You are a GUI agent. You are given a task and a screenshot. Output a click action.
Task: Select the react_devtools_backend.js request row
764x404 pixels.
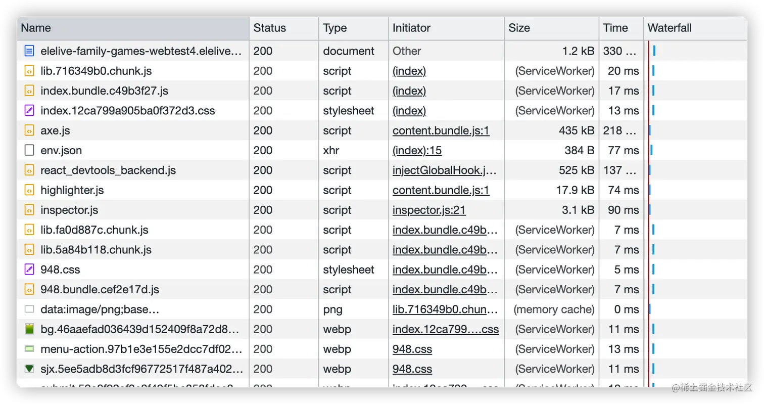pyautogui.click(x=382, y=170)
